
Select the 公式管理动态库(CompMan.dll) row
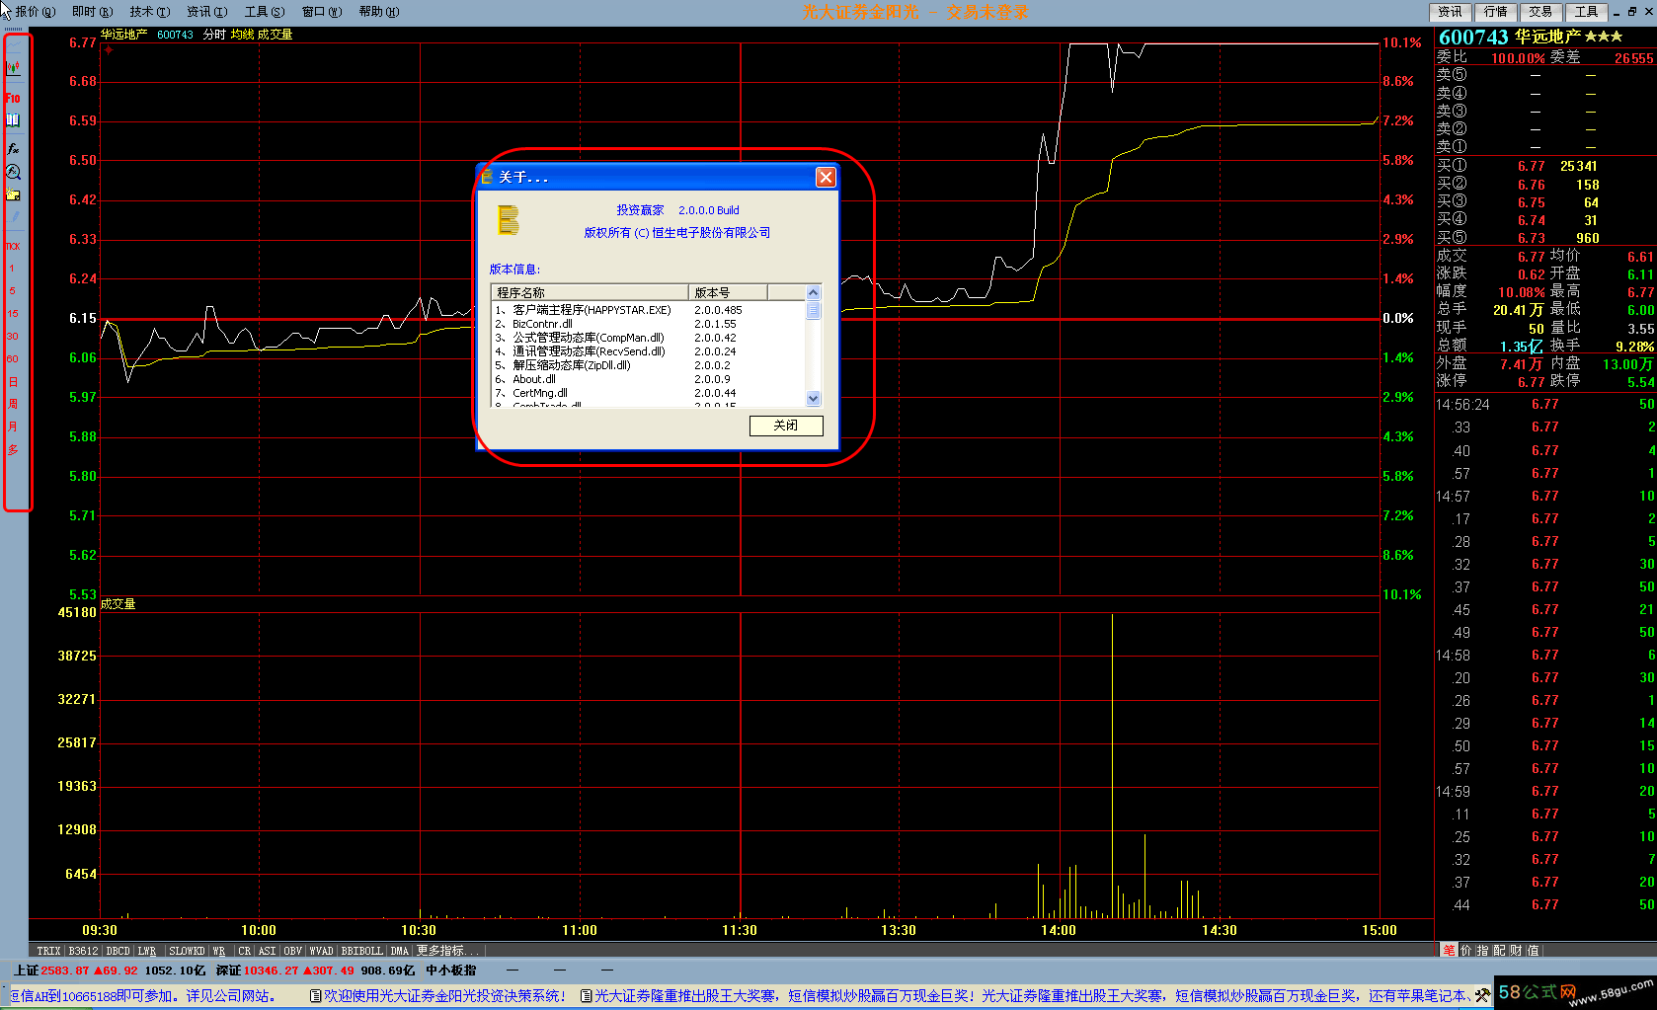[649, 338]
